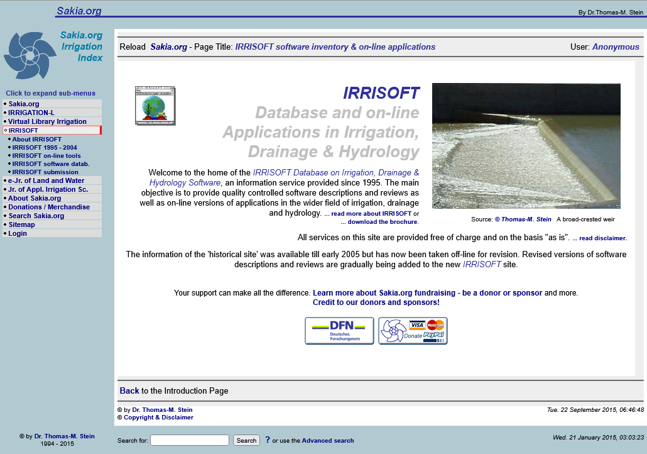The height and width of the screenshot is (454, 647).
Task: Click Sakia.org Irrigation Index sidebar title
Action: pos(82,47)
